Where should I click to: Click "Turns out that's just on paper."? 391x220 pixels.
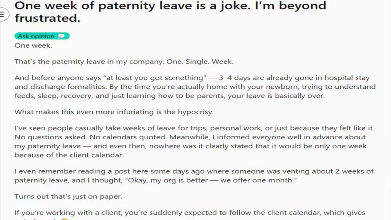[68, 196]
